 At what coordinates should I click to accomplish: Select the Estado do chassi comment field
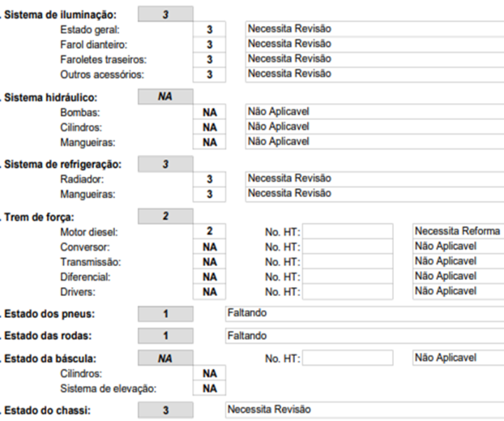tap(363, 410)
